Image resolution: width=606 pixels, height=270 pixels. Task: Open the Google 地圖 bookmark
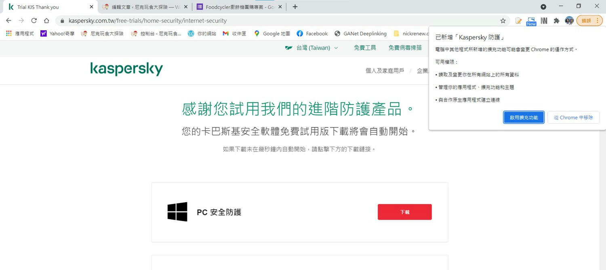point(272,33)
